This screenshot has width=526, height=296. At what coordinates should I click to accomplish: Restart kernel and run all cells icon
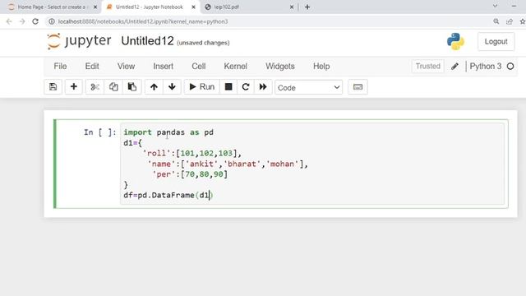[263, 87]
